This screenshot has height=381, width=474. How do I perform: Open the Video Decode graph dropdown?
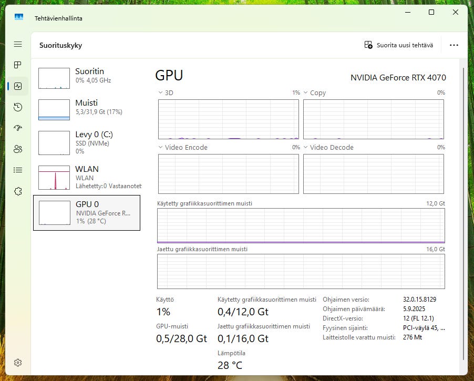click(306, 147)
